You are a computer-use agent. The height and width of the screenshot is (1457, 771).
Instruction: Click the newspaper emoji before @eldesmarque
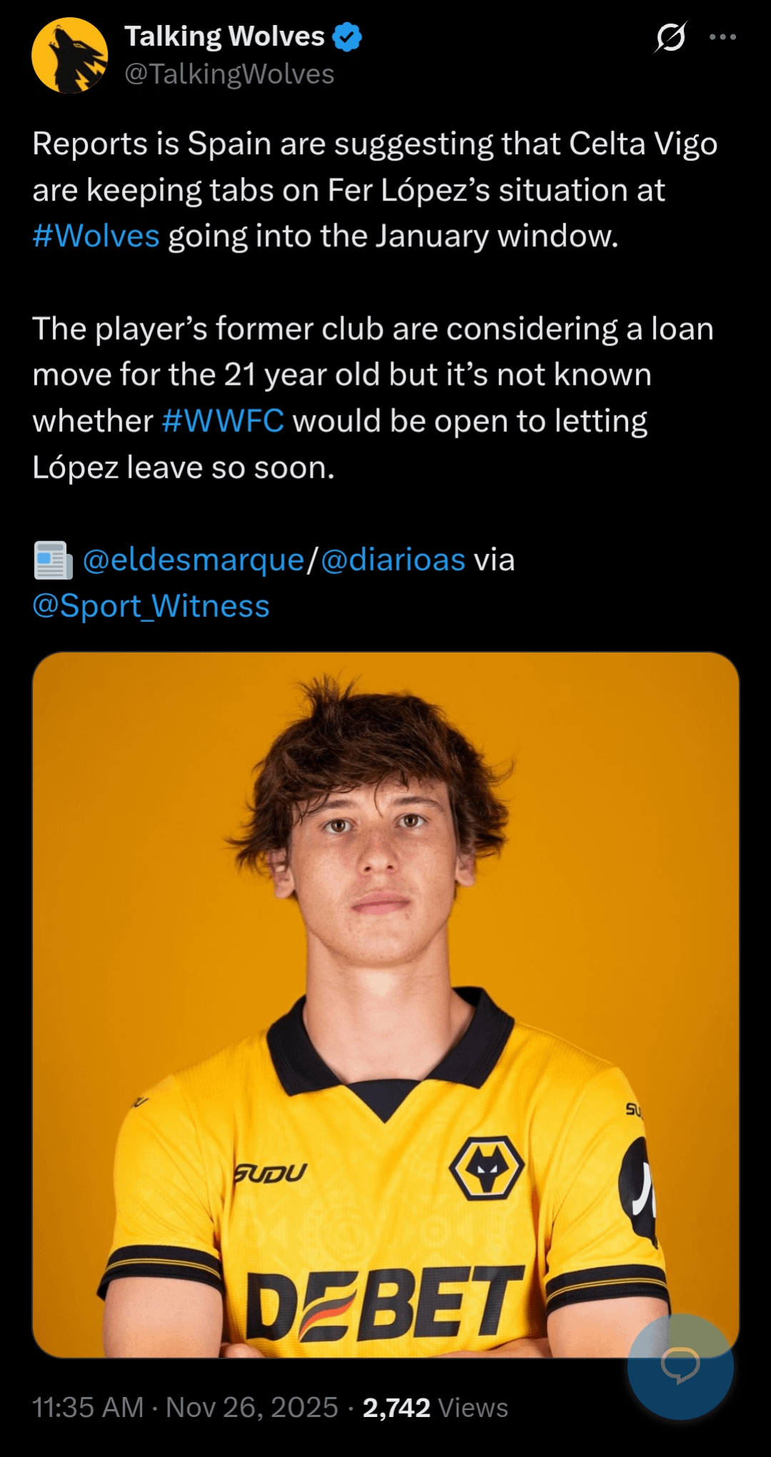(53, 560)
